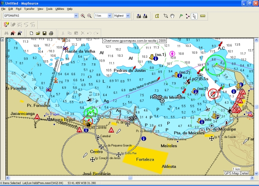
Task: Click the Zoom Out magnifier icon
Action: point(89,16)
